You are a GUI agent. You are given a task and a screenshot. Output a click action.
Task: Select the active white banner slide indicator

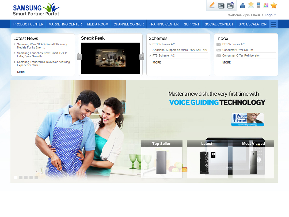click(16, 177)
